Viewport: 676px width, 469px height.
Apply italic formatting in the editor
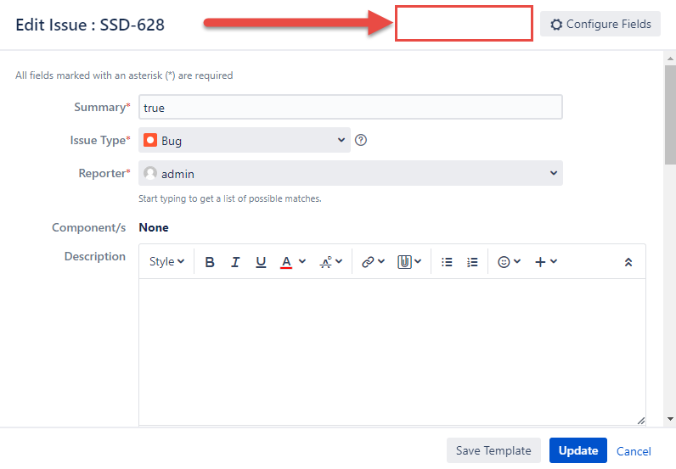[x=235, y=262]
